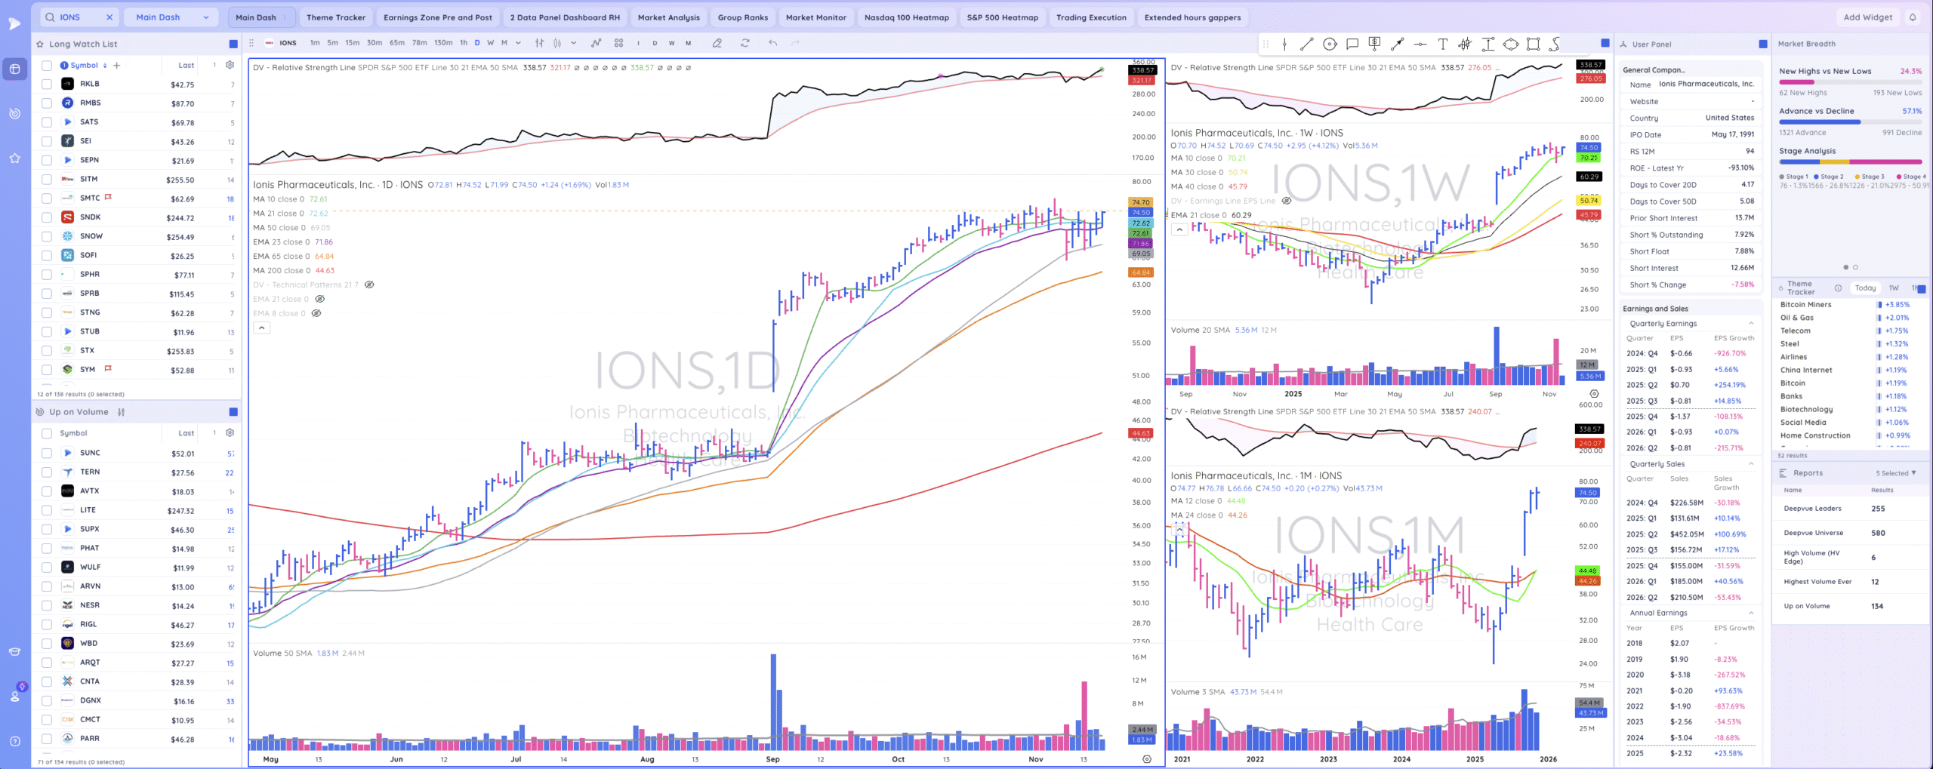Click the undo arrow in chart toolbar
1933x769 pixels.
(772, 43)
